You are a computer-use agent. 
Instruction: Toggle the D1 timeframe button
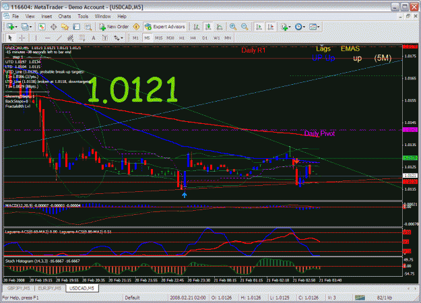pos(205,38)
